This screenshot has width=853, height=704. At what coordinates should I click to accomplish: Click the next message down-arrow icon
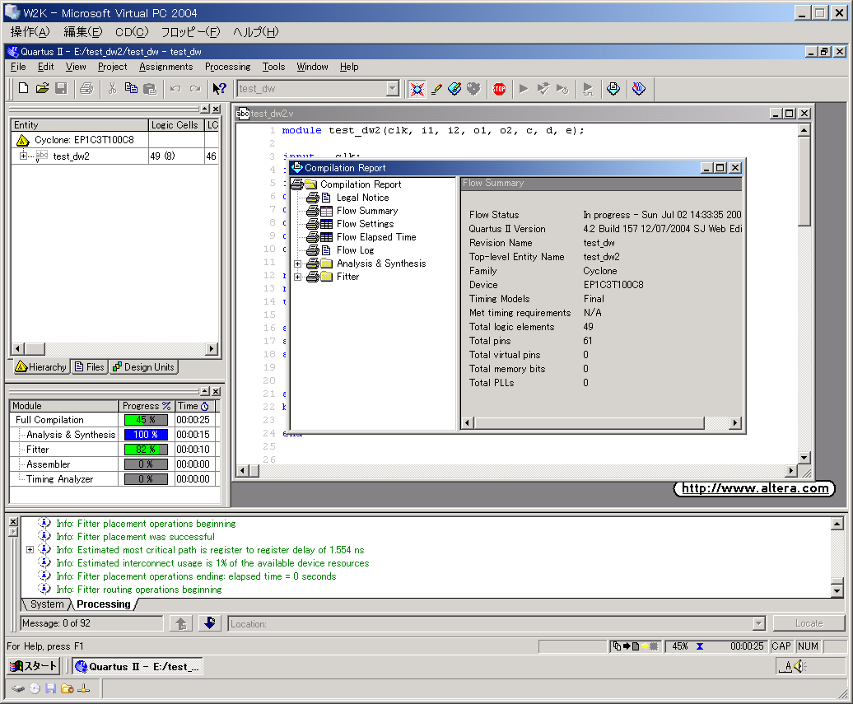[x=210, y=624]
